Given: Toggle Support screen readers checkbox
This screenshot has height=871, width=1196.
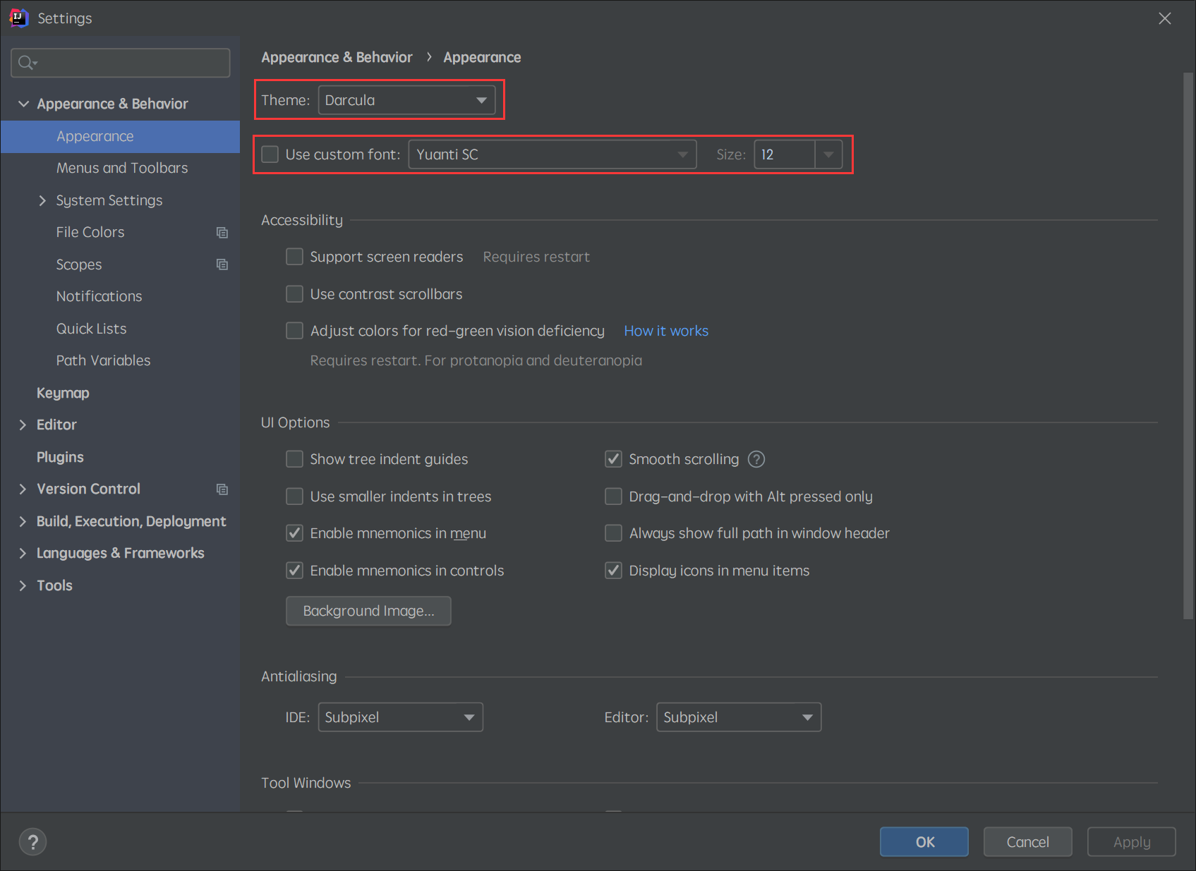Looking at the screenshot, I should (294, 257).
